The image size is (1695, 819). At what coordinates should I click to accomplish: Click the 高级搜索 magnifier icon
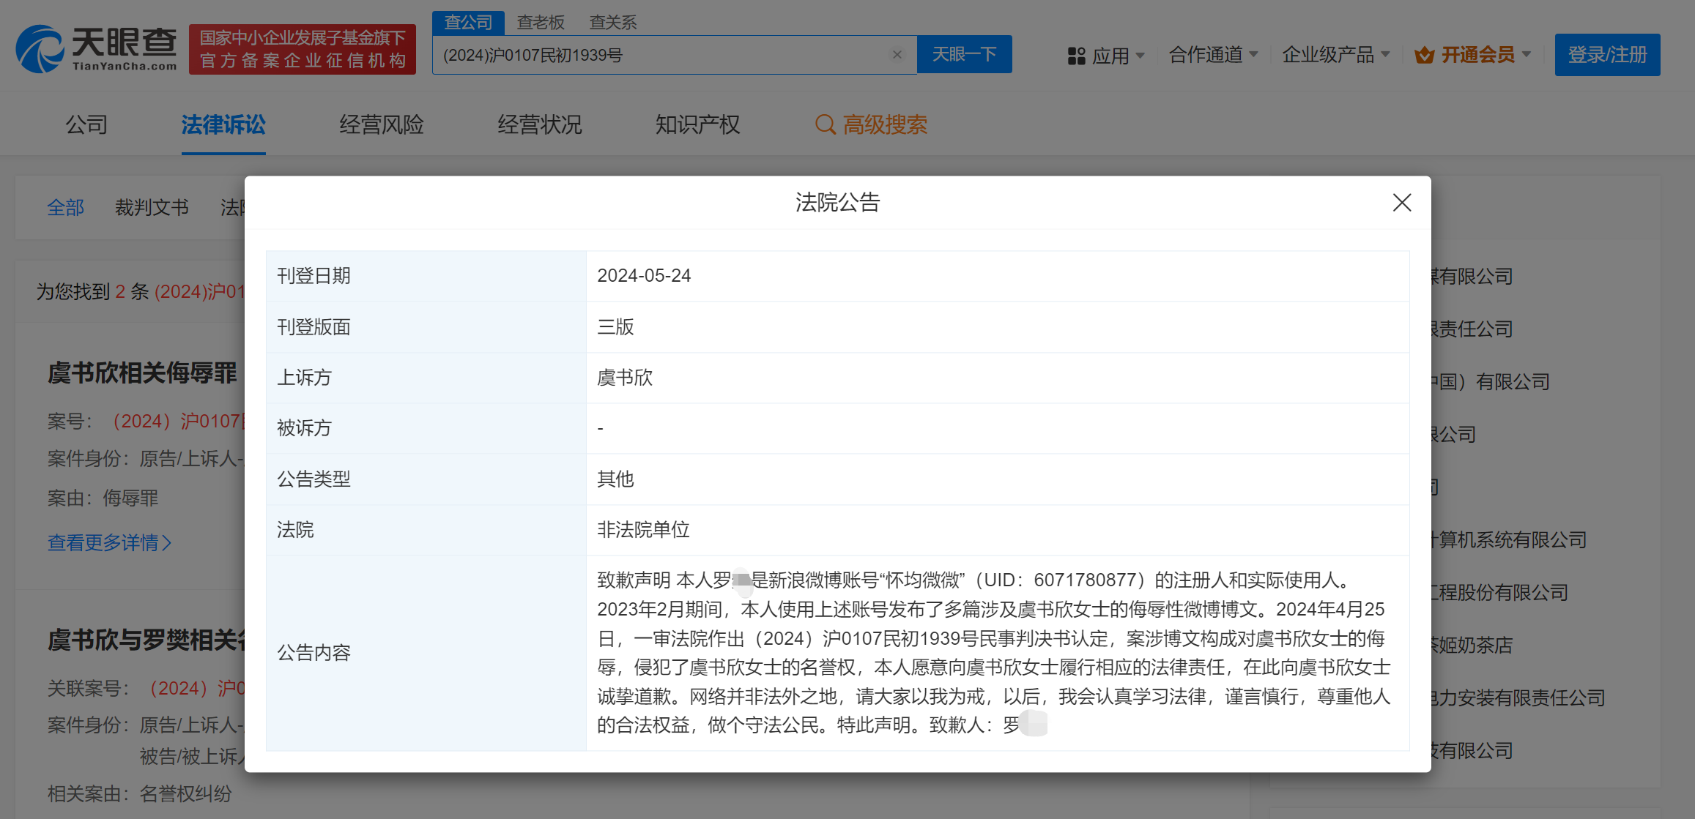(825, 124)
